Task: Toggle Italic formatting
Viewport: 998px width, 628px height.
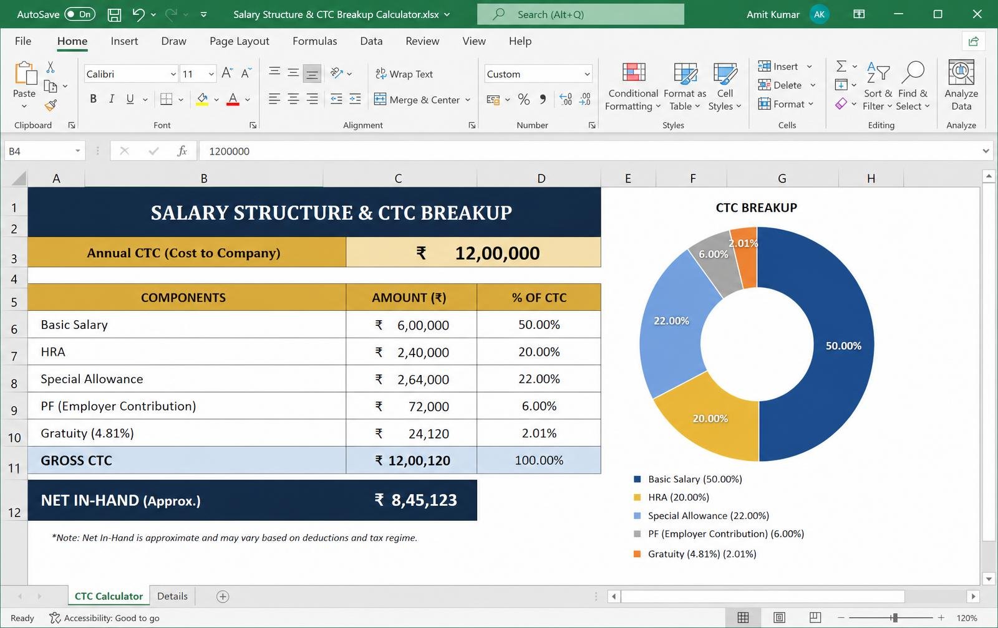Action: pyautogui.click(x=112, y=99)
